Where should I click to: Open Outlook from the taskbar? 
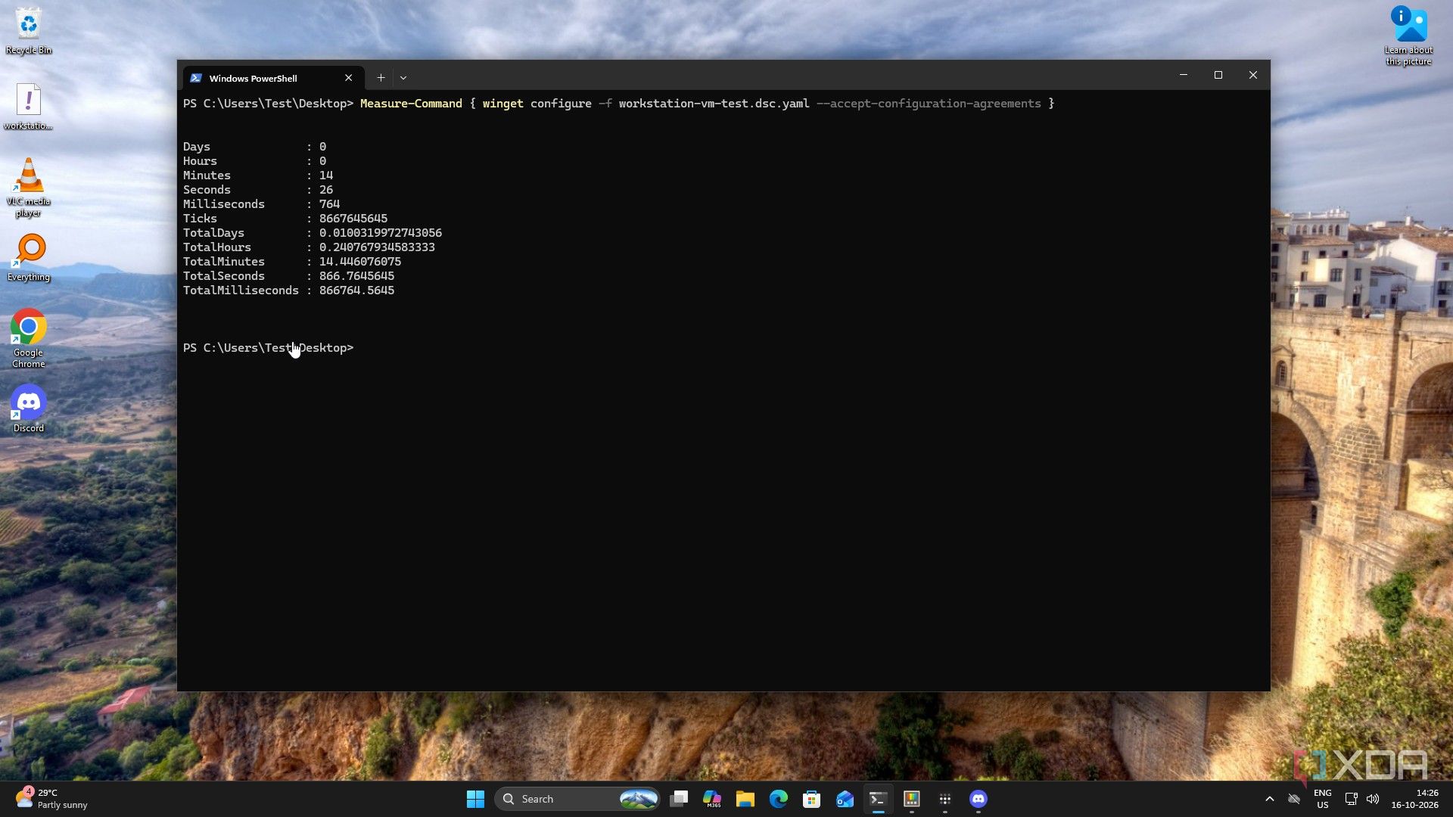coord(845,799)
